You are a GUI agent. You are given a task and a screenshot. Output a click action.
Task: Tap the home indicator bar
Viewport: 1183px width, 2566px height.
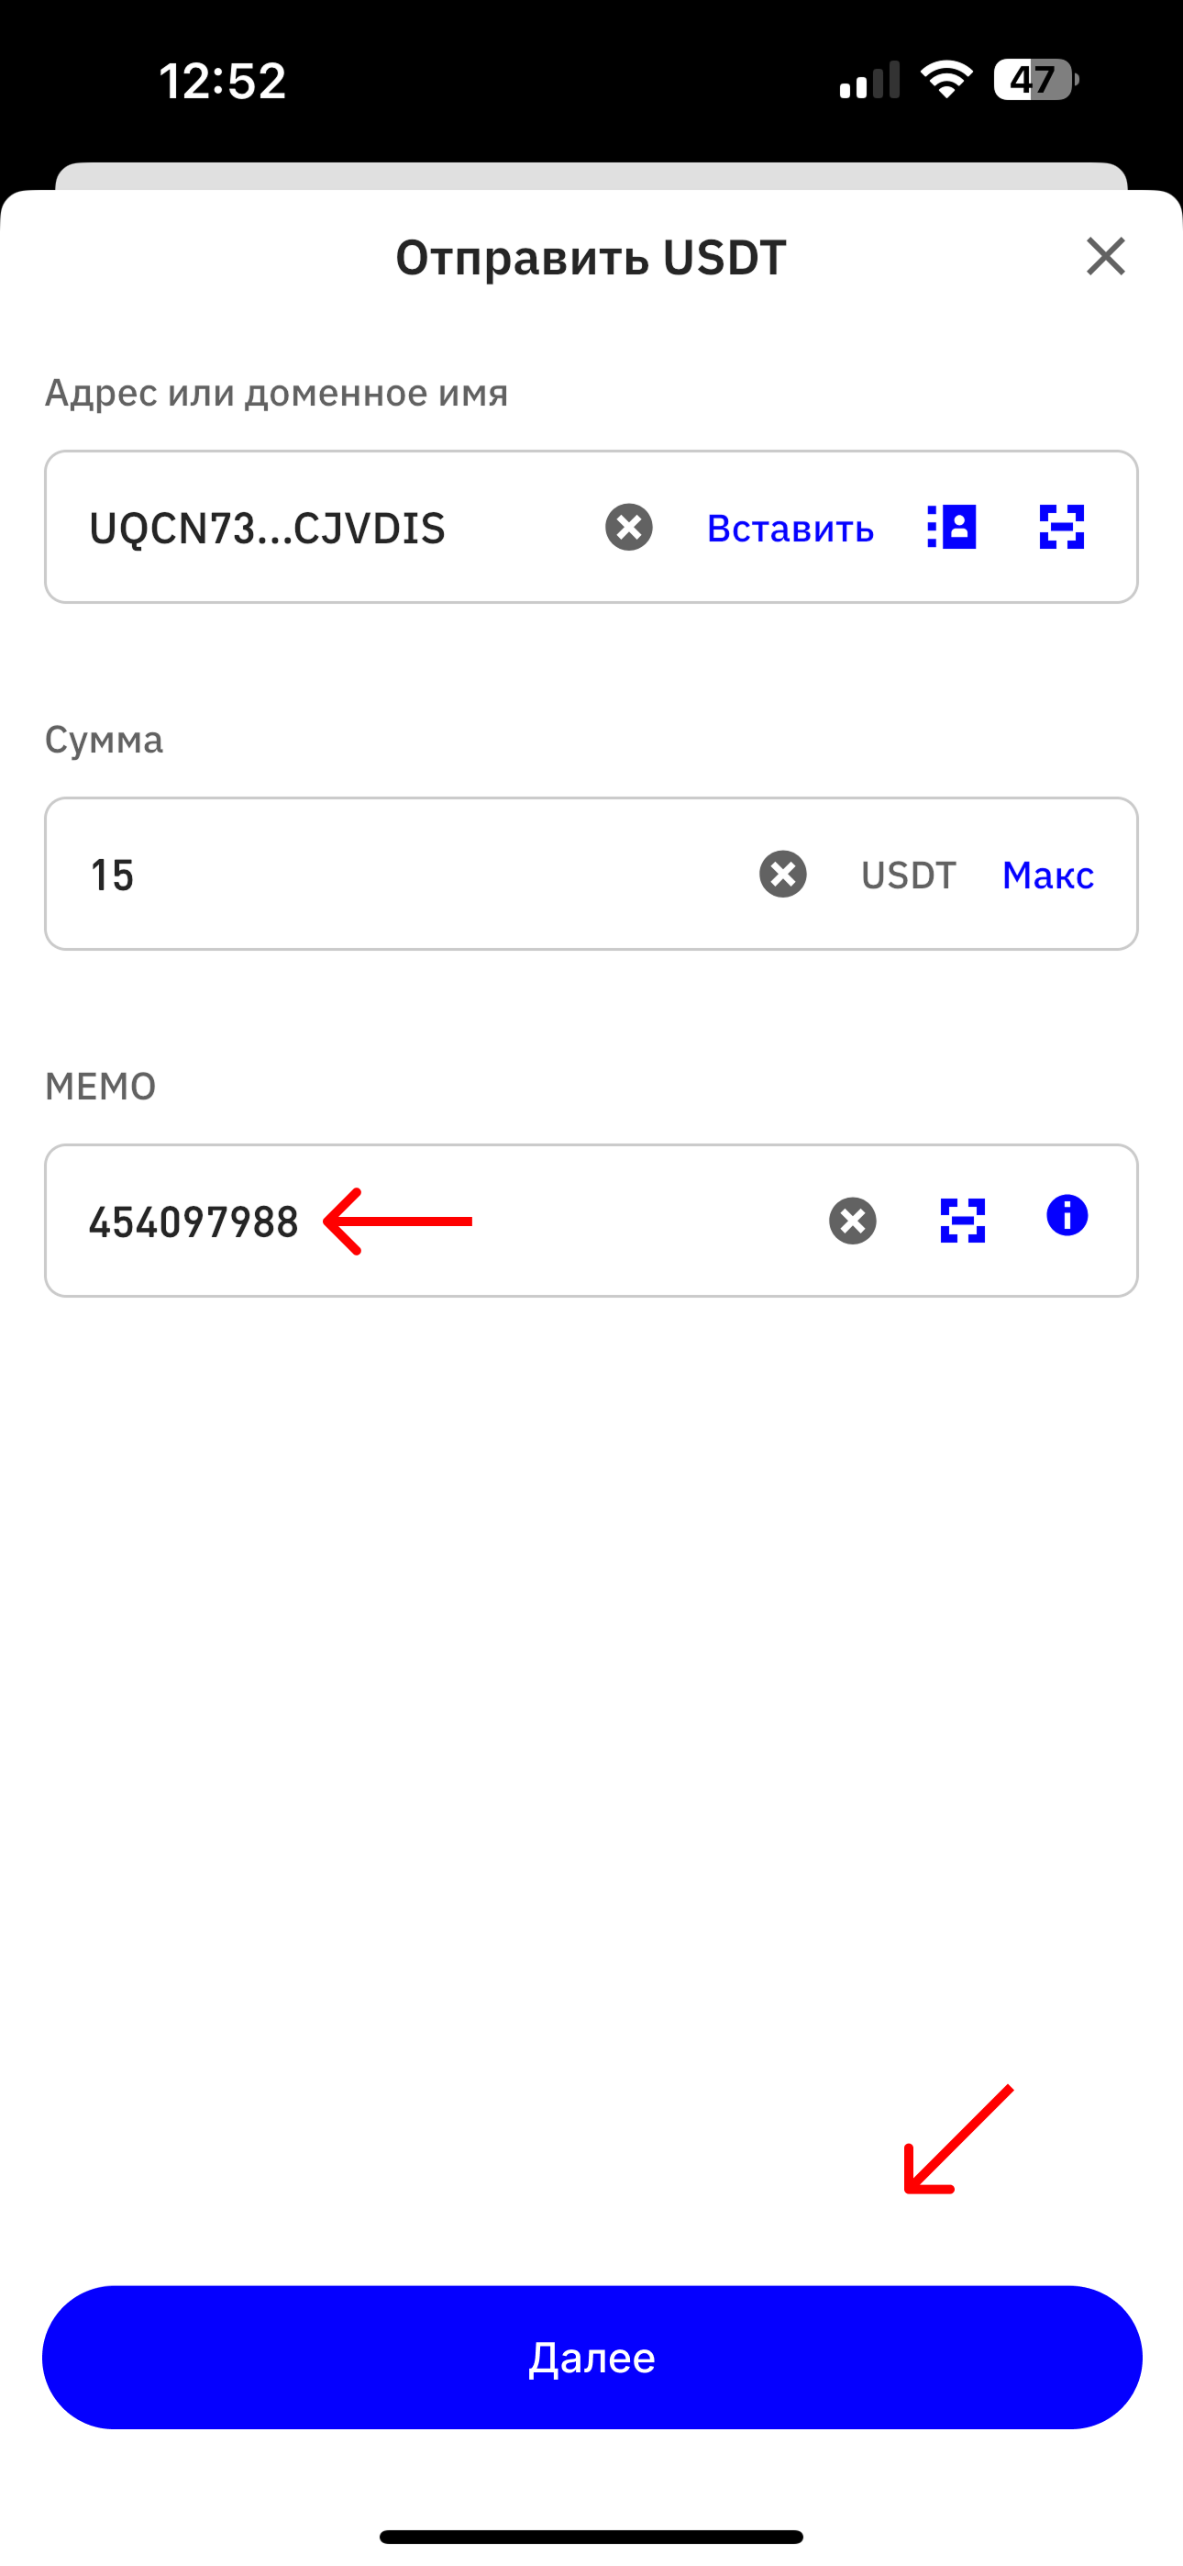[591, 2536]
